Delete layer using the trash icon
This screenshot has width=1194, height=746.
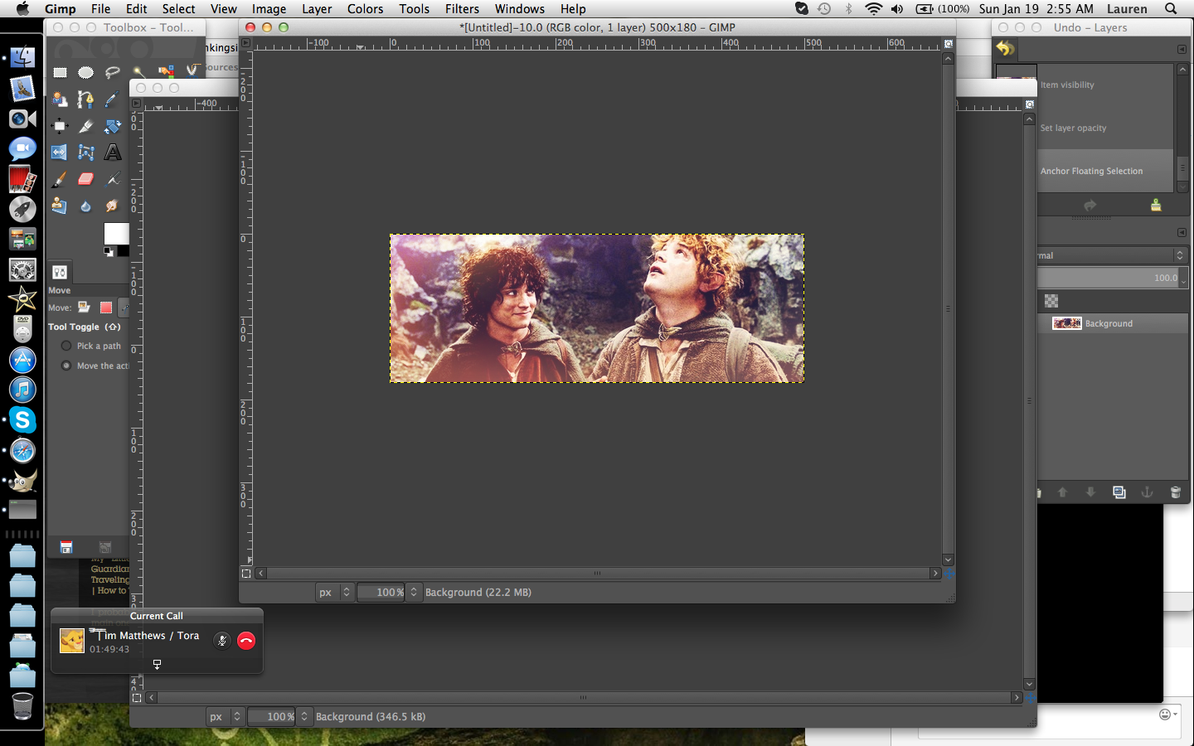1175,492
